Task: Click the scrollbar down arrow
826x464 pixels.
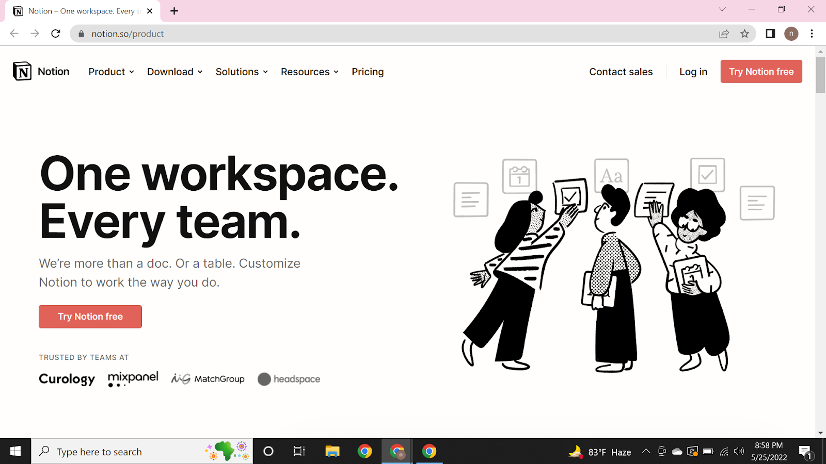Action: (x=821, y=433)
